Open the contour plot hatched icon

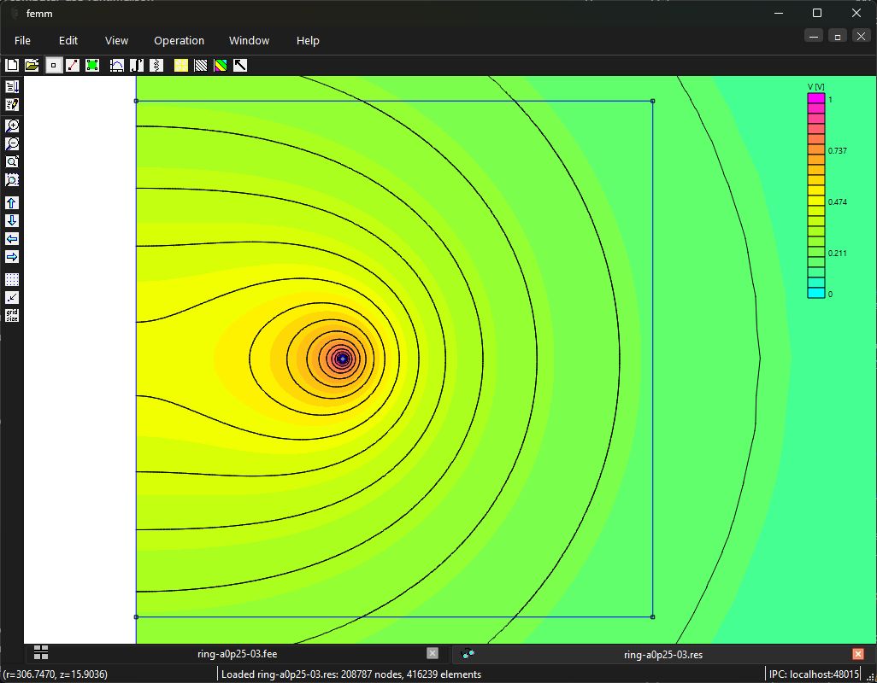click(201, 66)
